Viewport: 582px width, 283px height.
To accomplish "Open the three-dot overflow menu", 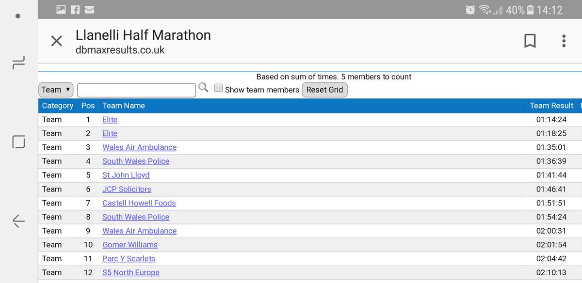I will coord(564,41).
